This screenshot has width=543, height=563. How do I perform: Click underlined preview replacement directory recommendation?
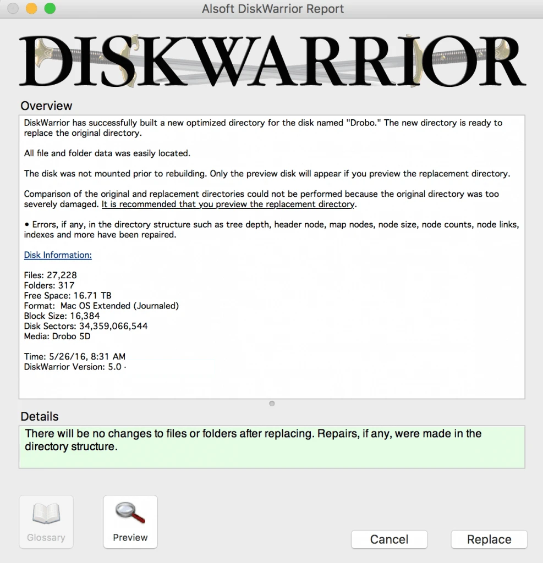pyautogui.click(x=228, y=205)
